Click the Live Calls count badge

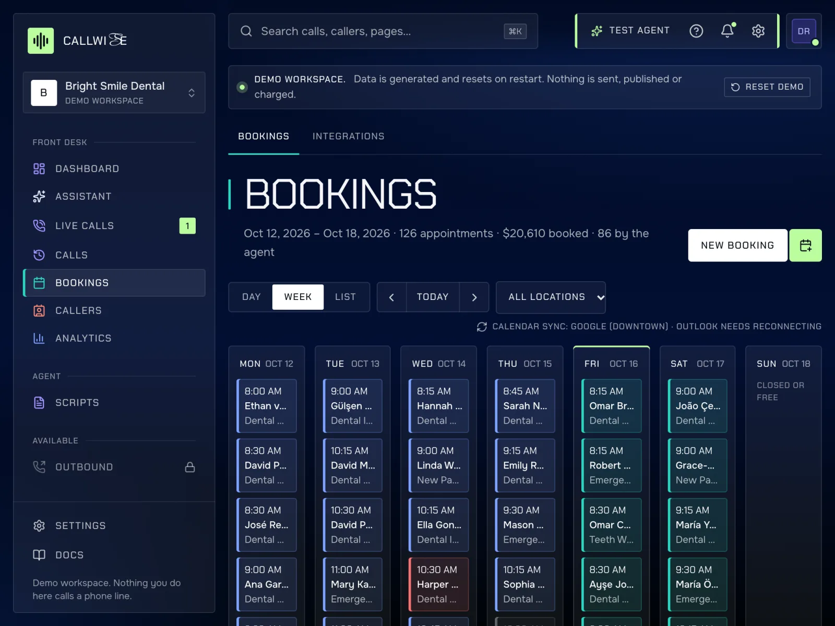[x=187, y=226]
